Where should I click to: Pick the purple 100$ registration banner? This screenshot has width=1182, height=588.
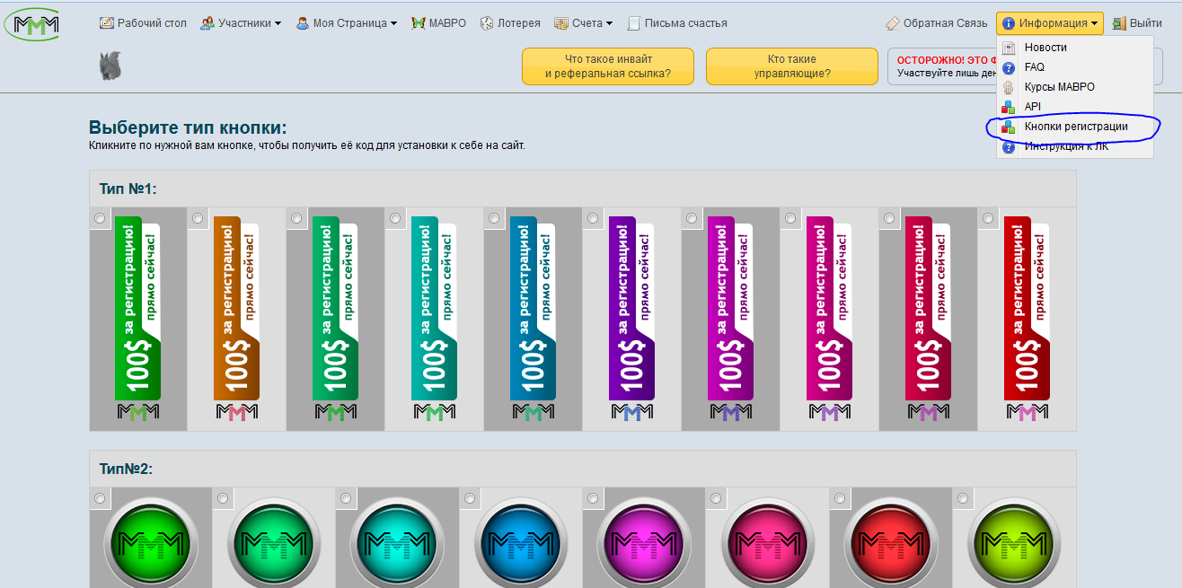pyautogui.click(x=631, y=319)
